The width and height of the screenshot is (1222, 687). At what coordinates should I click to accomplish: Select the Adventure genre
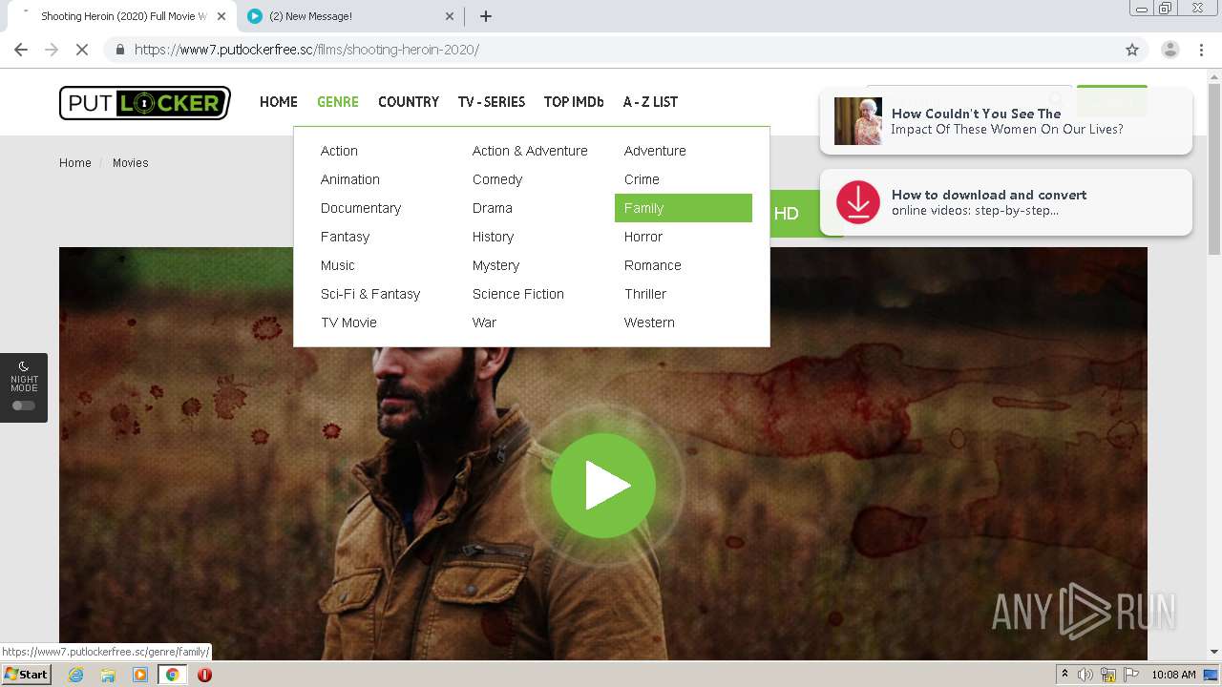click(655, 151)
